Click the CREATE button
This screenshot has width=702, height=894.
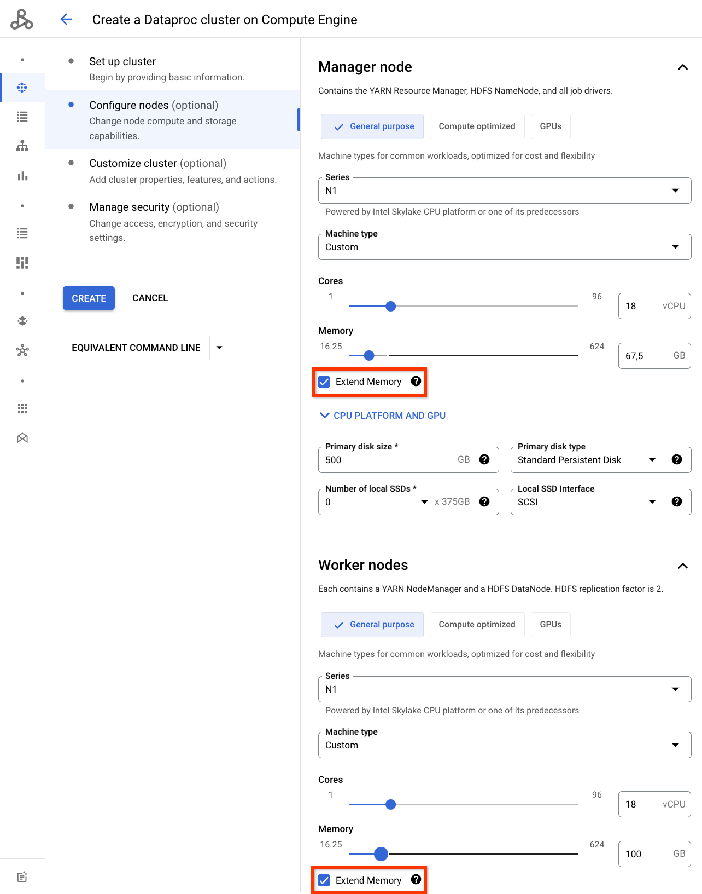(89, 298)
